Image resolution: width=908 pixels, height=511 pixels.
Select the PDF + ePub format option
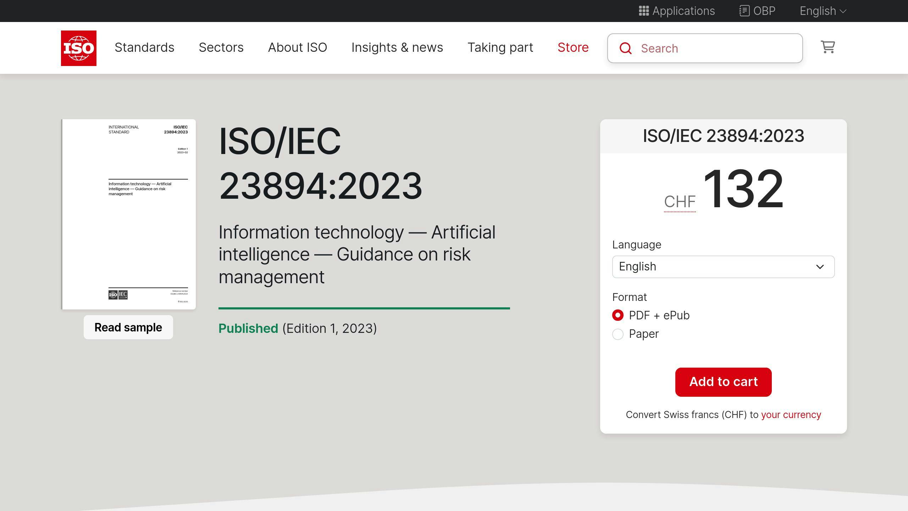(618, 315)
